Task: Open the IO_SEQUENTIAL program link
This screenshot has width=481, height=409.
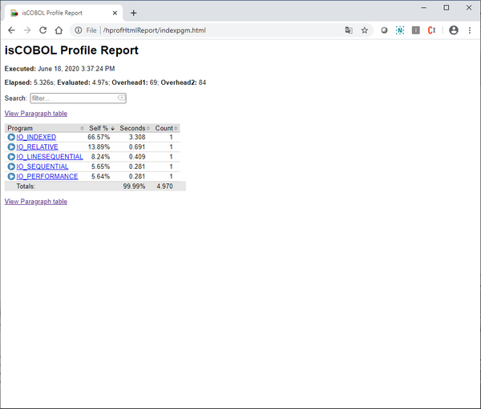Action: (42, 166)
